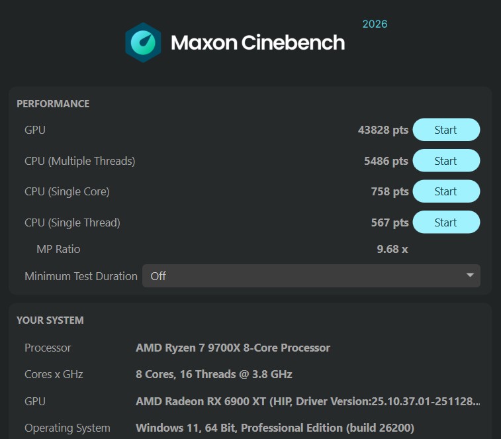Click the PERFORMANCE section heading

[x=53, y=104]
